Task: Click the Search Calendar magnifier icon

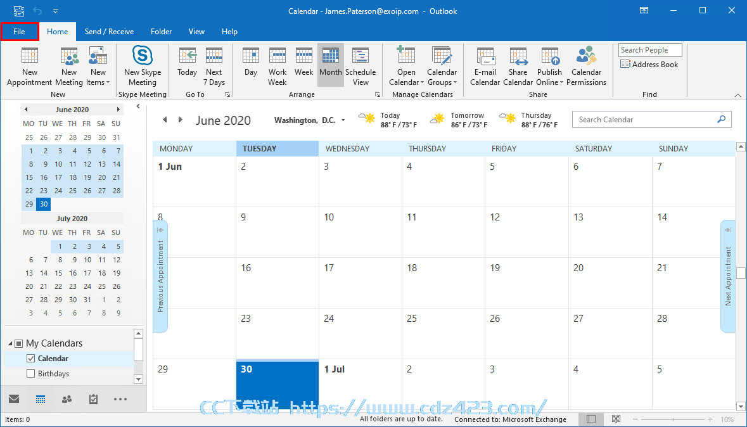Action: (x=722, y=119)
